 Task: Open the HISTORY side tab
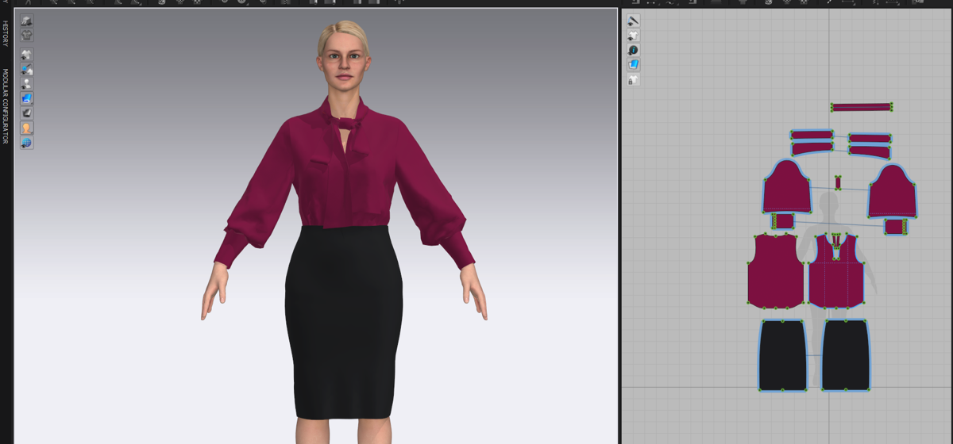tap(5, 33)
